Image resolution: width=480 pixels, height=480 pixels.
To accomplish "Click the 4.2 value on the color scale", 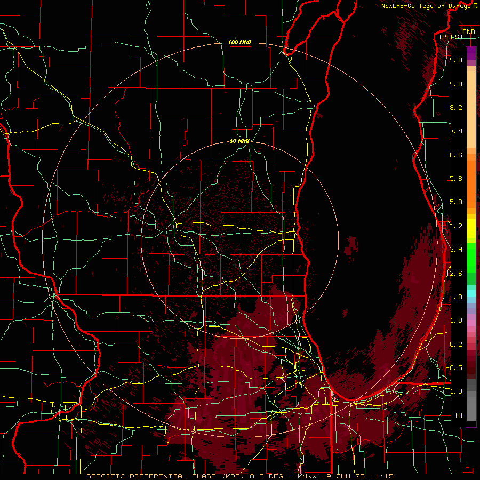I will [x=456, y=226].
